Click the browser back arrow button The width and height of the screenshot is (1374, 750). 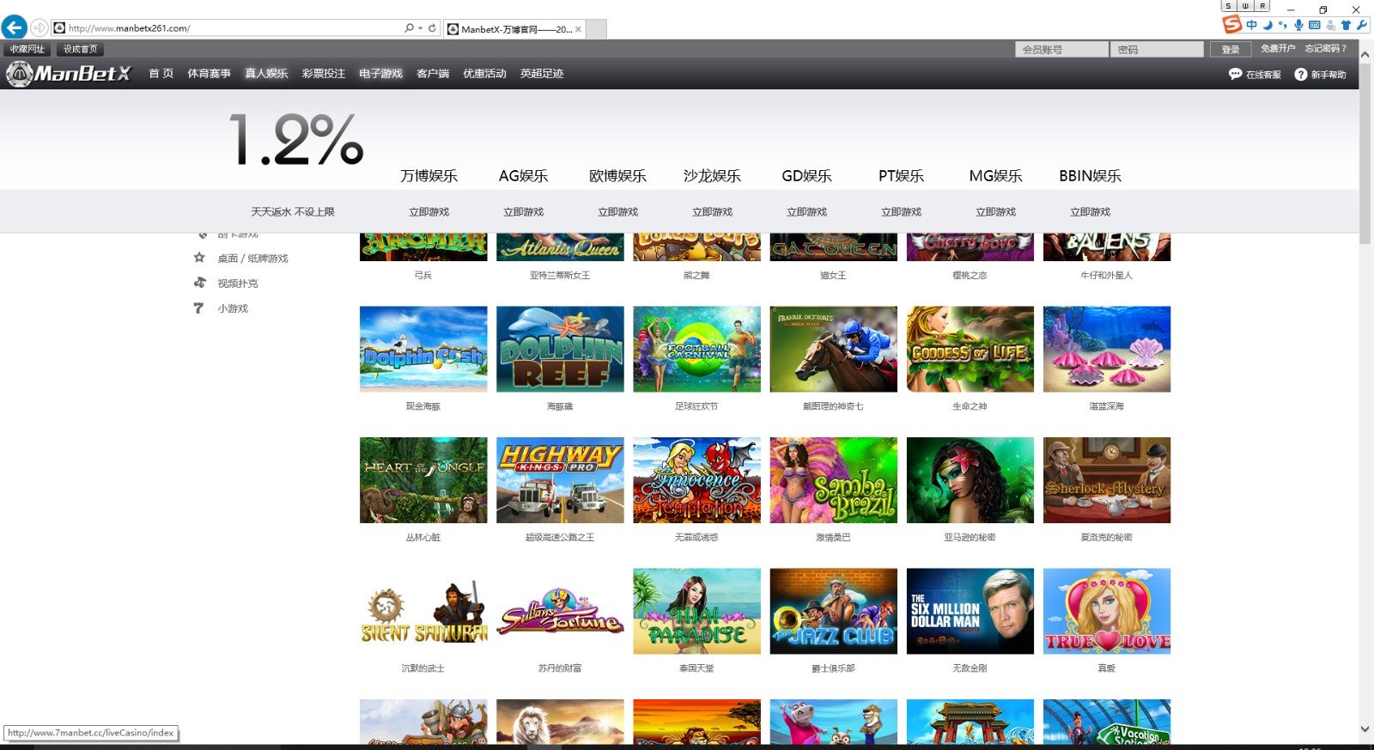(x=14, y=27)
